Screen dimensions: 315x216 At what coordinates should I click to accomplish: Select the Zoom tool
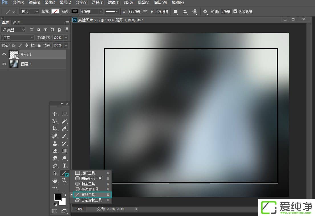pos(64,180)
